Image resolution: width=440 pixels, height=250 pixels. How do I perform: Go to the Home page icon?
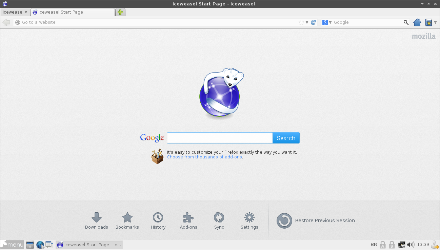pos(417,22)
